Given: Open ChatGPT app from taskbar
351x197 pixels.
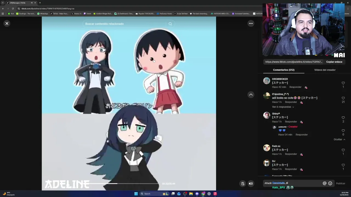Looking at the screenshot, I should pyautogui.click(x=209, y=194).
